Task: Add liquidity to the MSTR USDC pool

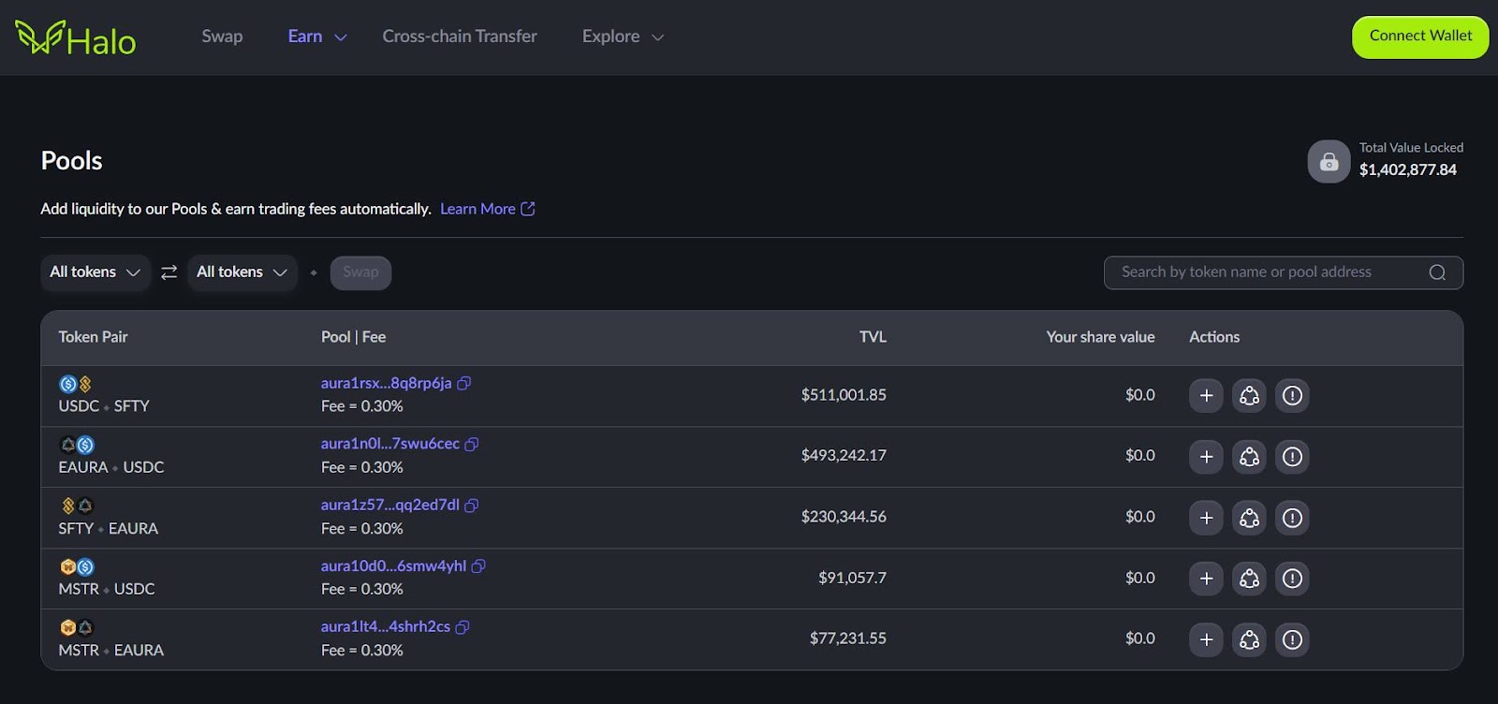Action: (1206, 579)
